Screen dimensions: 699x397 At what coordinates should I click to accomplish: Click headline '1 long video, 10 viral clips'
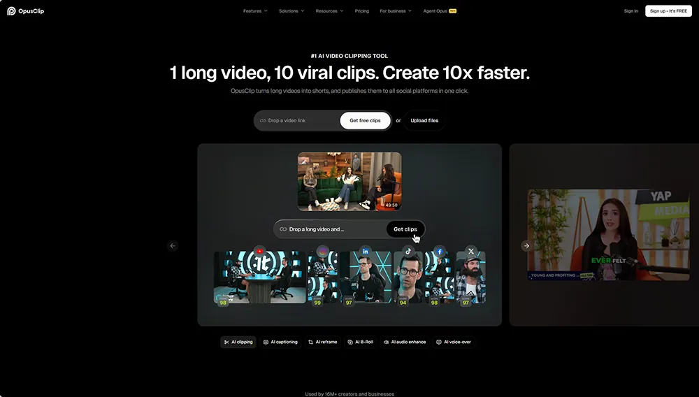tap(273, 73)
